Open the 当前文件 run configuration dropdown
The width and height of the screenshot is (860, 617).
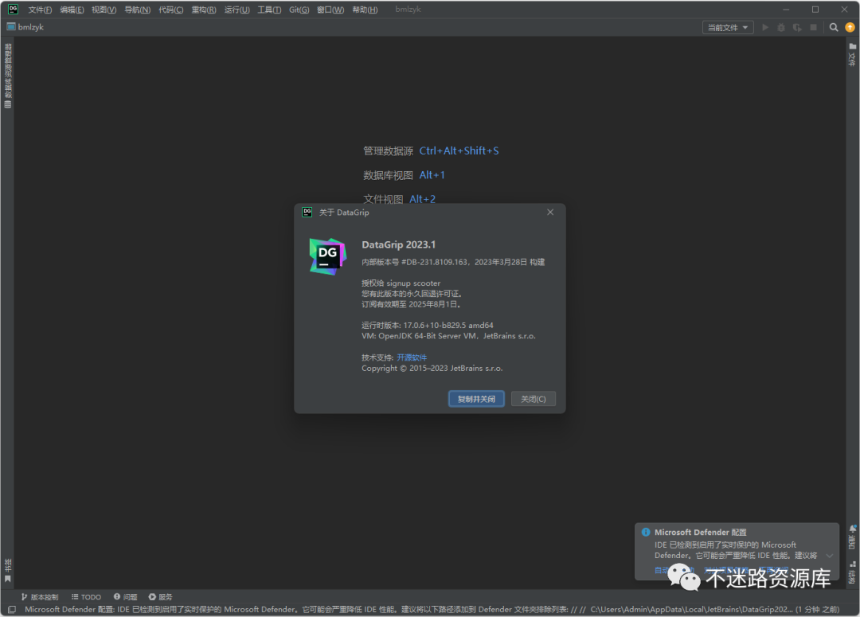click(x=728, y=27)
